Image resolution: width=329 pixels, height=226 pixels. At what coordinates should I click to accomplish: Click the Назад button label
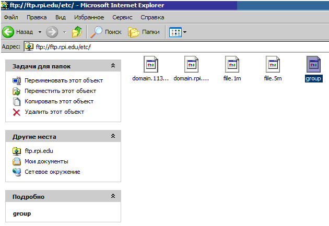(x=25, y=32)
